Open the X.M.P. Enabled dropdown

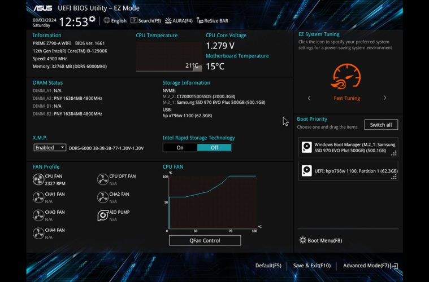(x=50, y=148)
